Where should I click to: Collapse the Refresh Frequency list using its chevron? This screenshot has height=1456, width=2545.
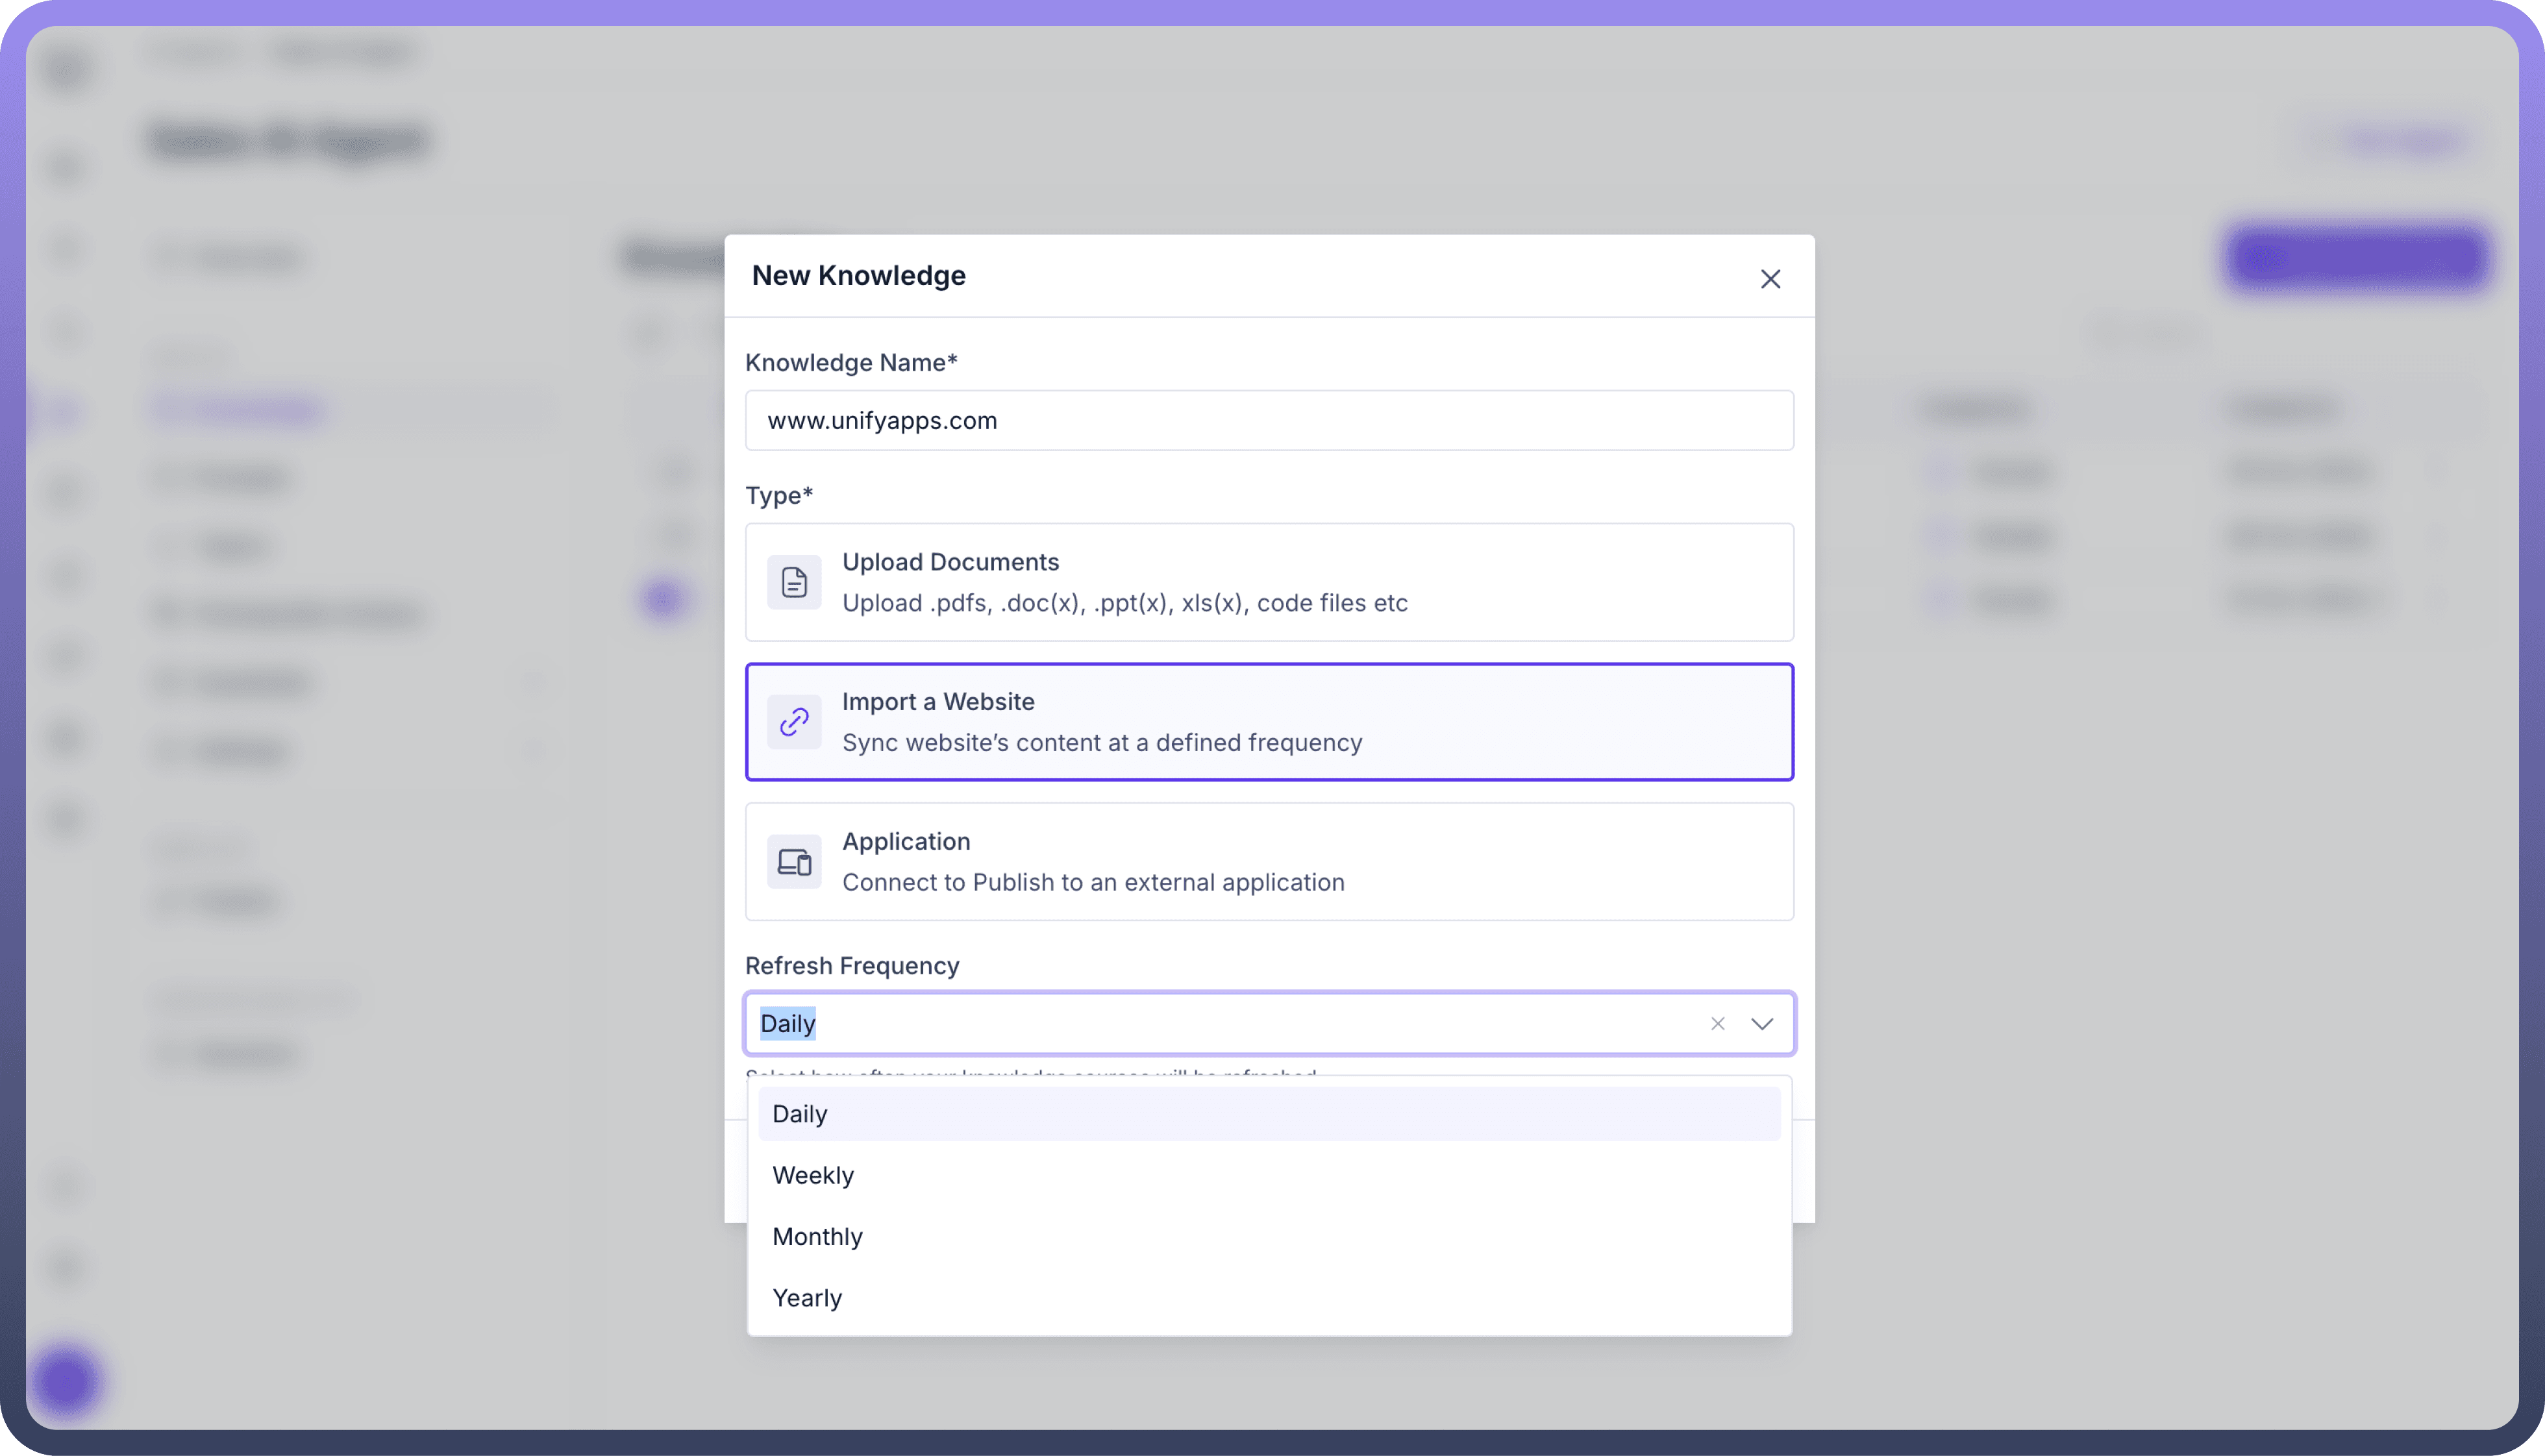[1762, 1024]
